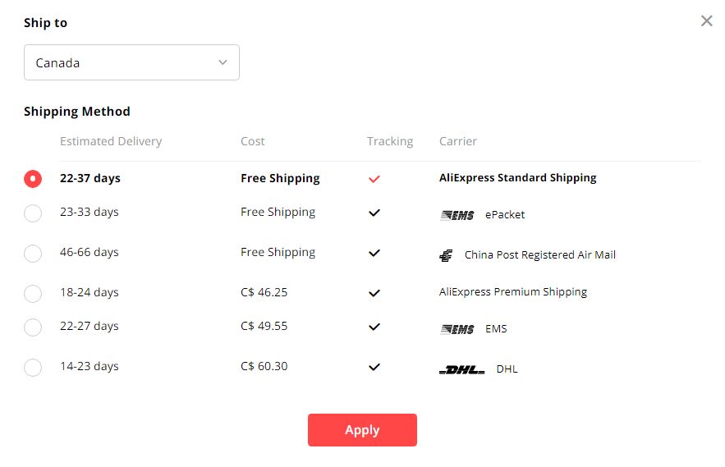725x467 pixels.
Task: Click the AliExpress Standard Shipping carrier label
Action: click(x=518, y=178)
